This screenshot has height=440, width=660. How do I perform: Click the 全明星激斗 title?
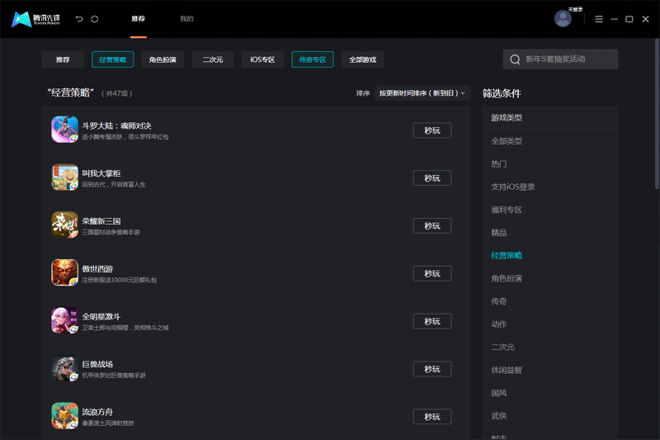pos(101,316)
